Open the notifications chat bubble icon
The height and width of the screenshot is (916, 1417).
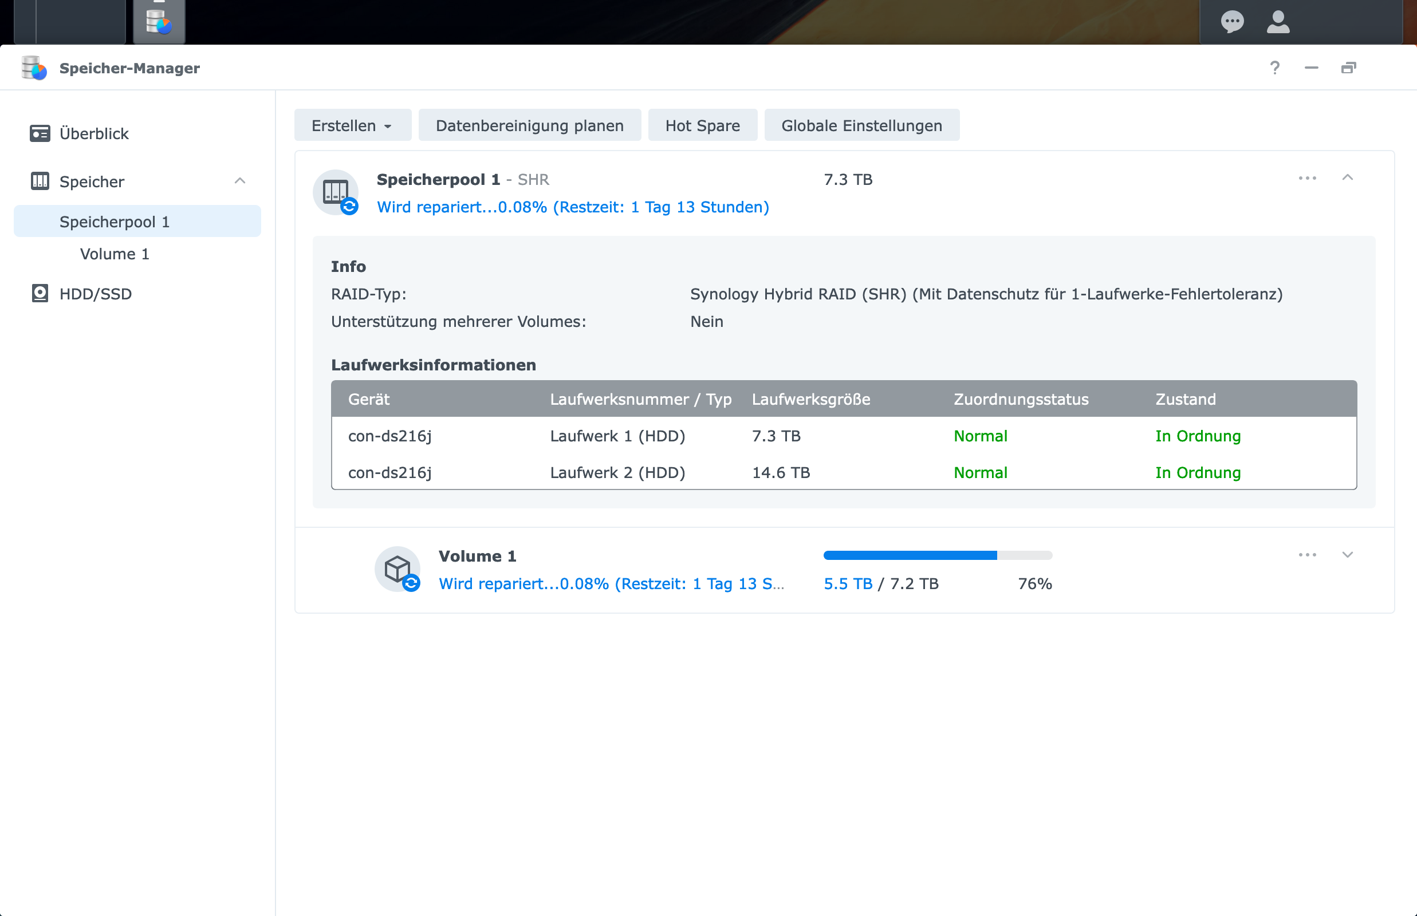[1231, 22]
